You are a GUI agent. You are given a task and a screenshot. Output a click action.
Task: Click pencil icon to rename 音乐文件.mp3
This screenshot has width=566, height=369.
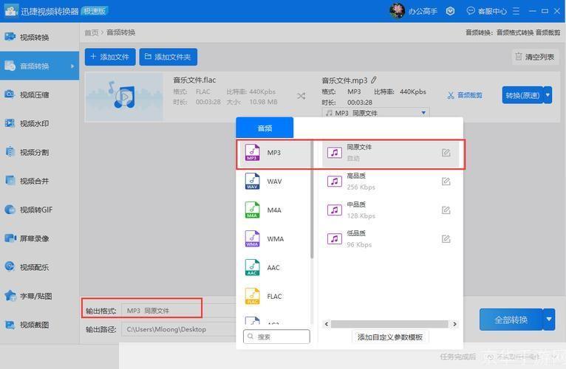(374, 80)
